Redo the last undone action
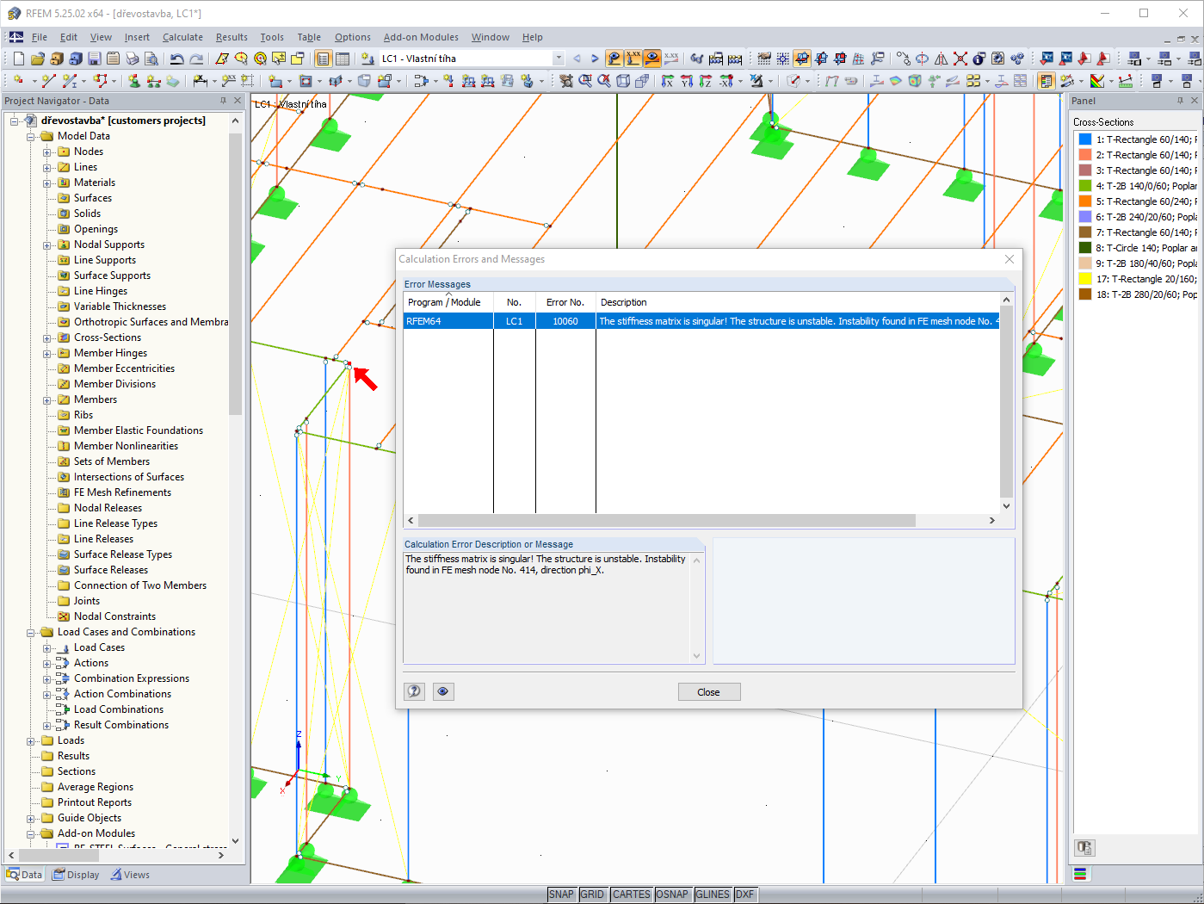Screen dimensions: 1204x904 196,59
